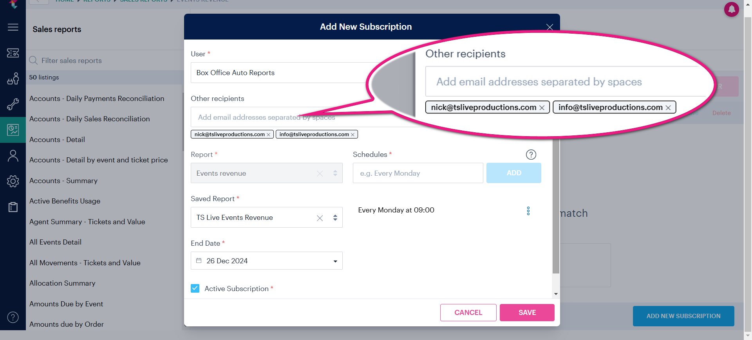Click the notifications bell icon
This screenshot has height=340, width=752.
click(x=731, y=9)
